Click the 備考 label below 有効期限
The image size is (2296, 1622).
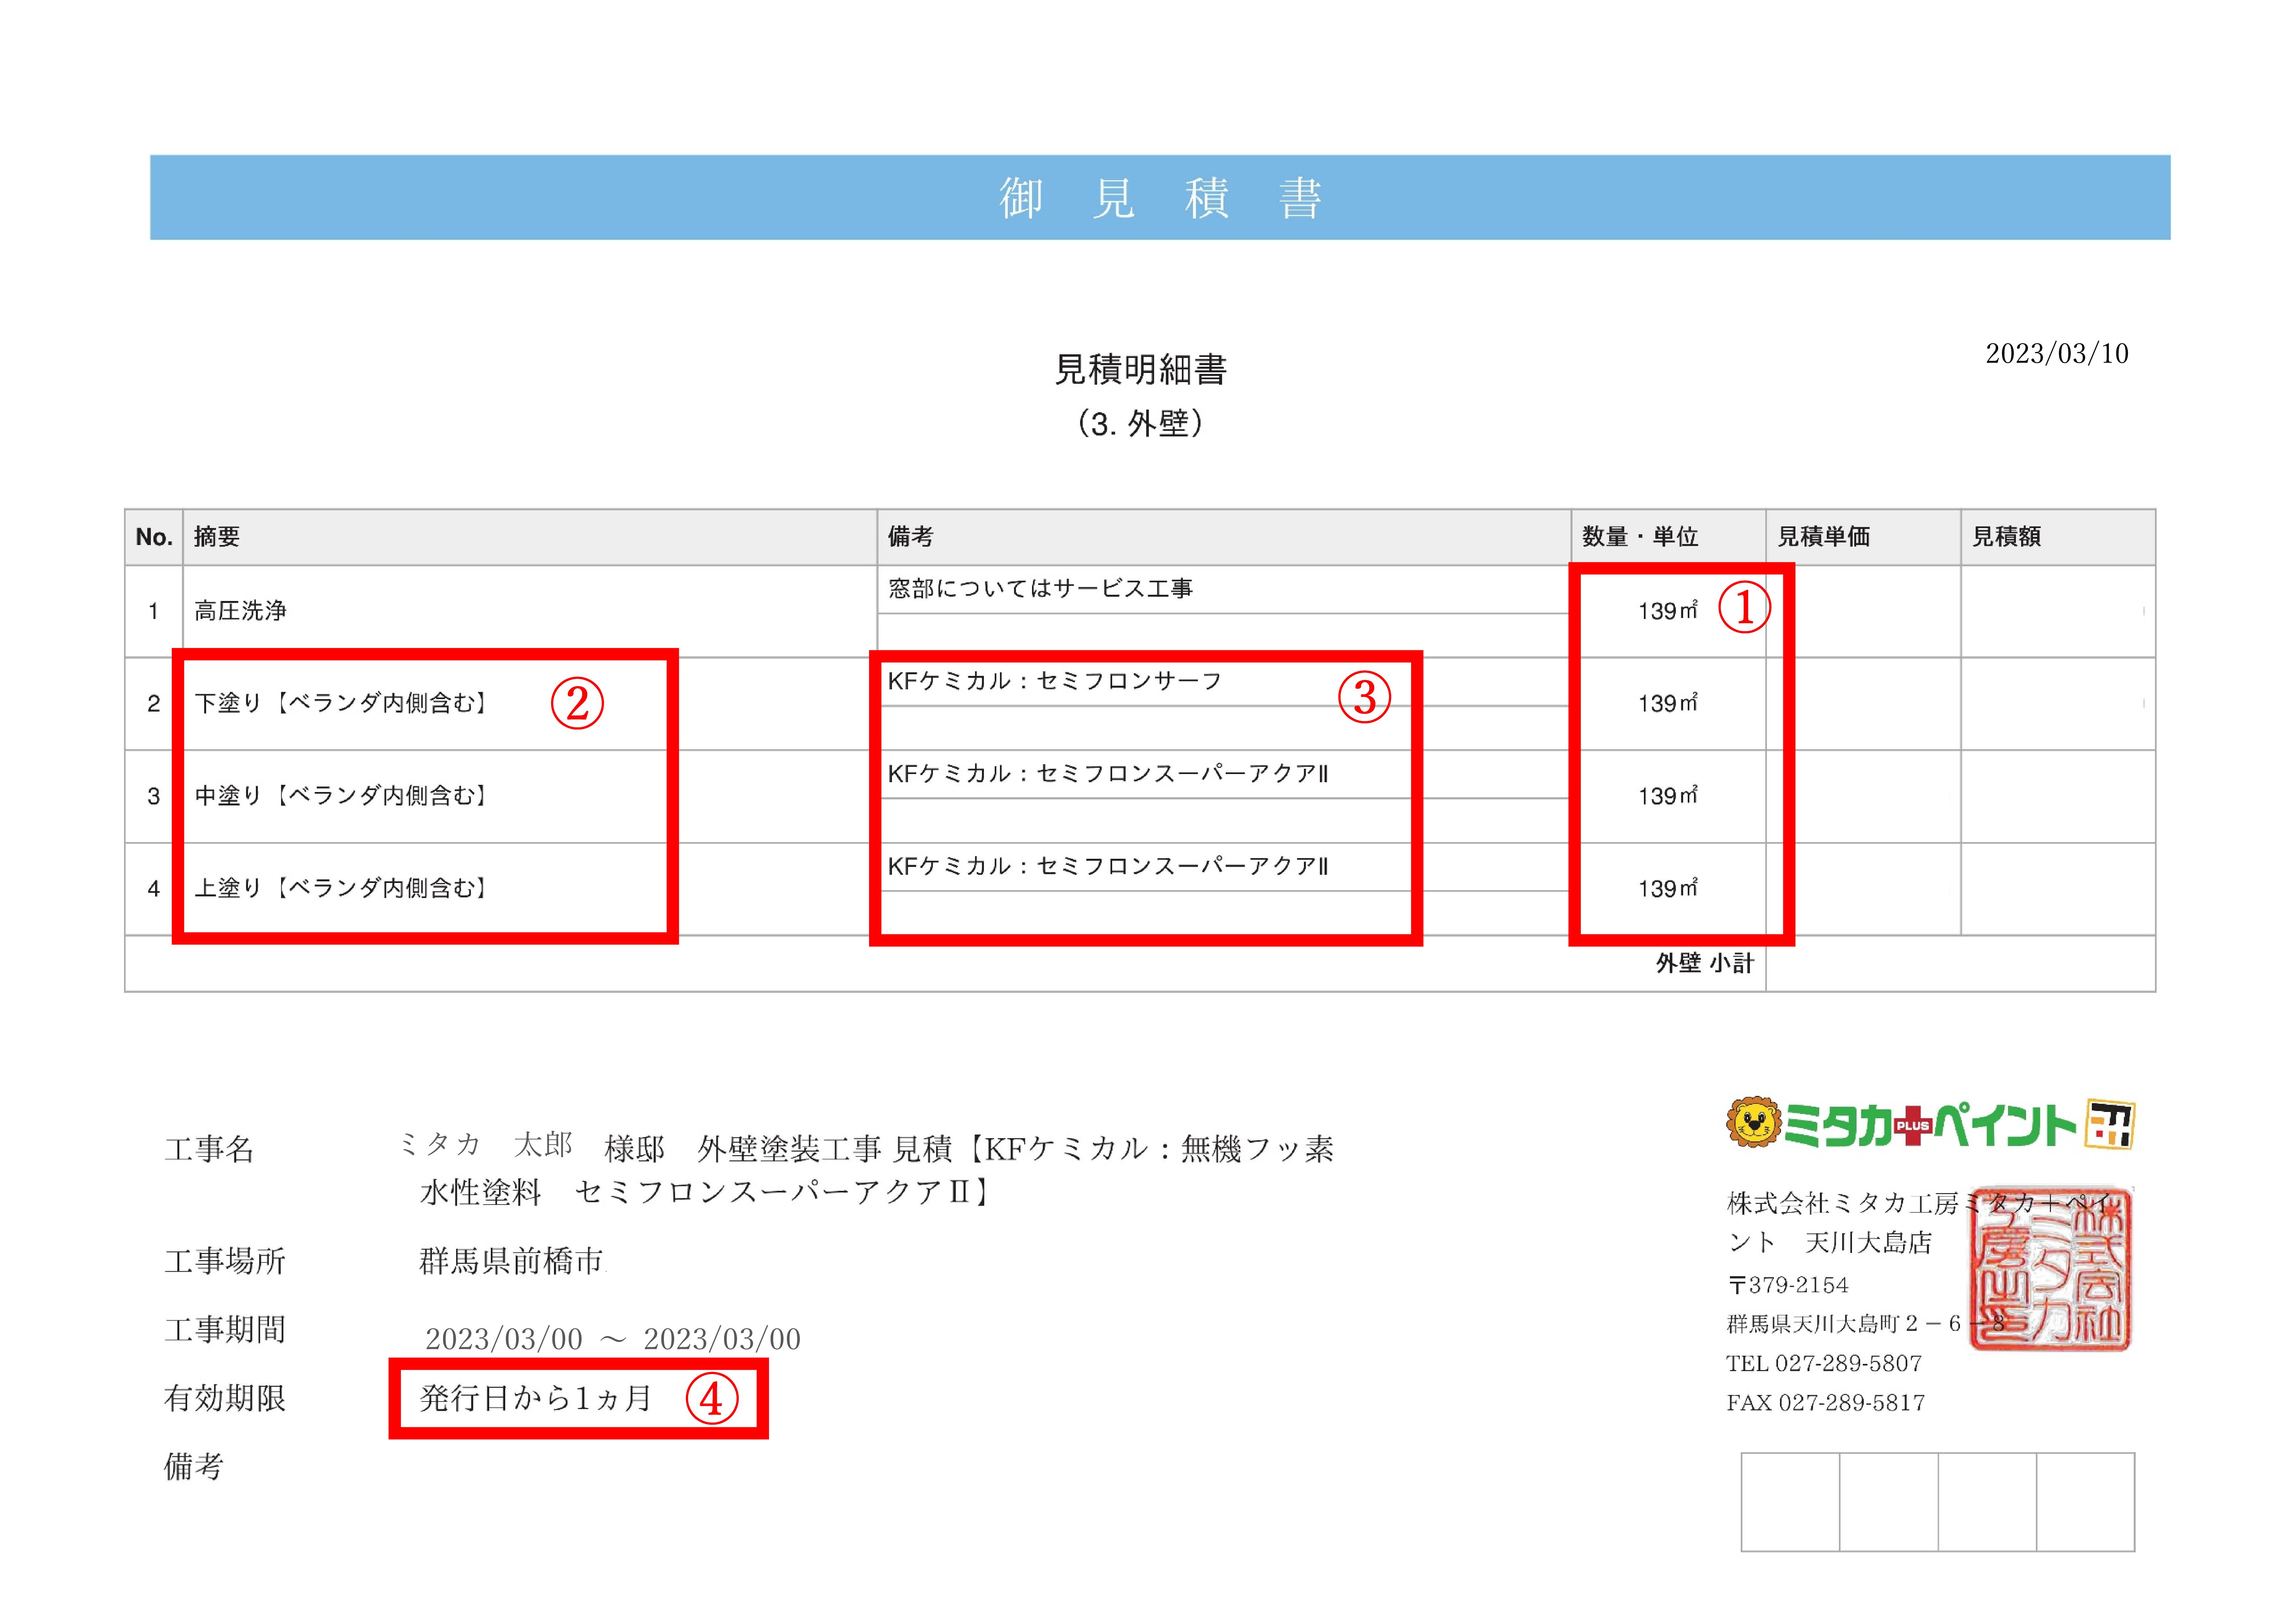tap(194, 1467)
